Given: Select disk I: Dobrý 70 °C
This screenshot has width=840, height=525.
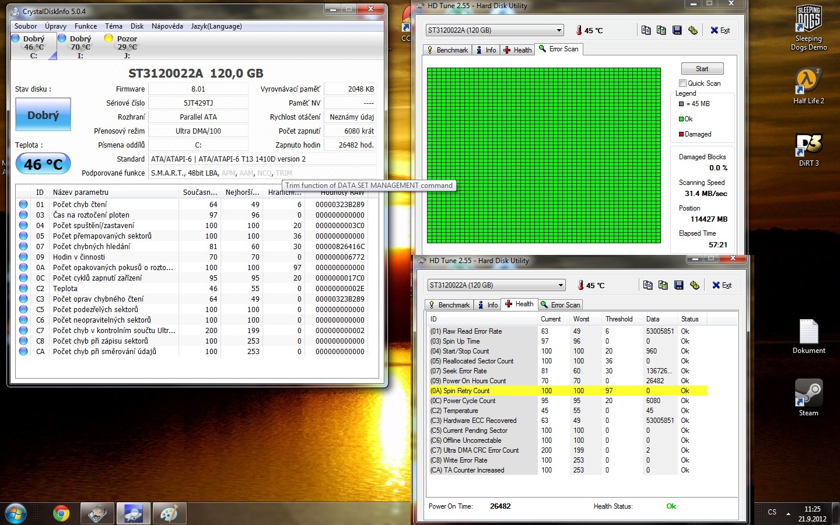Looking at the screenshot, I should click(80, 47).
